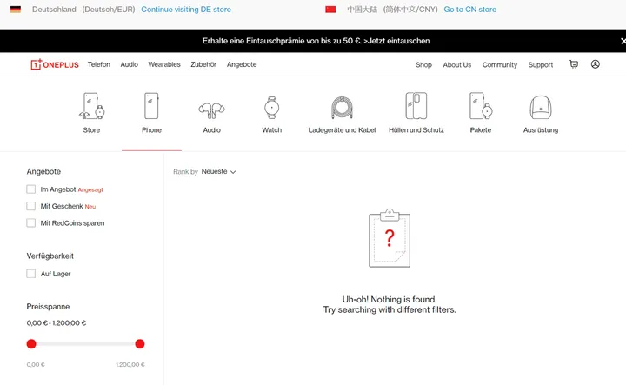Open the shopping cart icon
The width and height of the screenshot is (626, 385).
coord(574,64)
